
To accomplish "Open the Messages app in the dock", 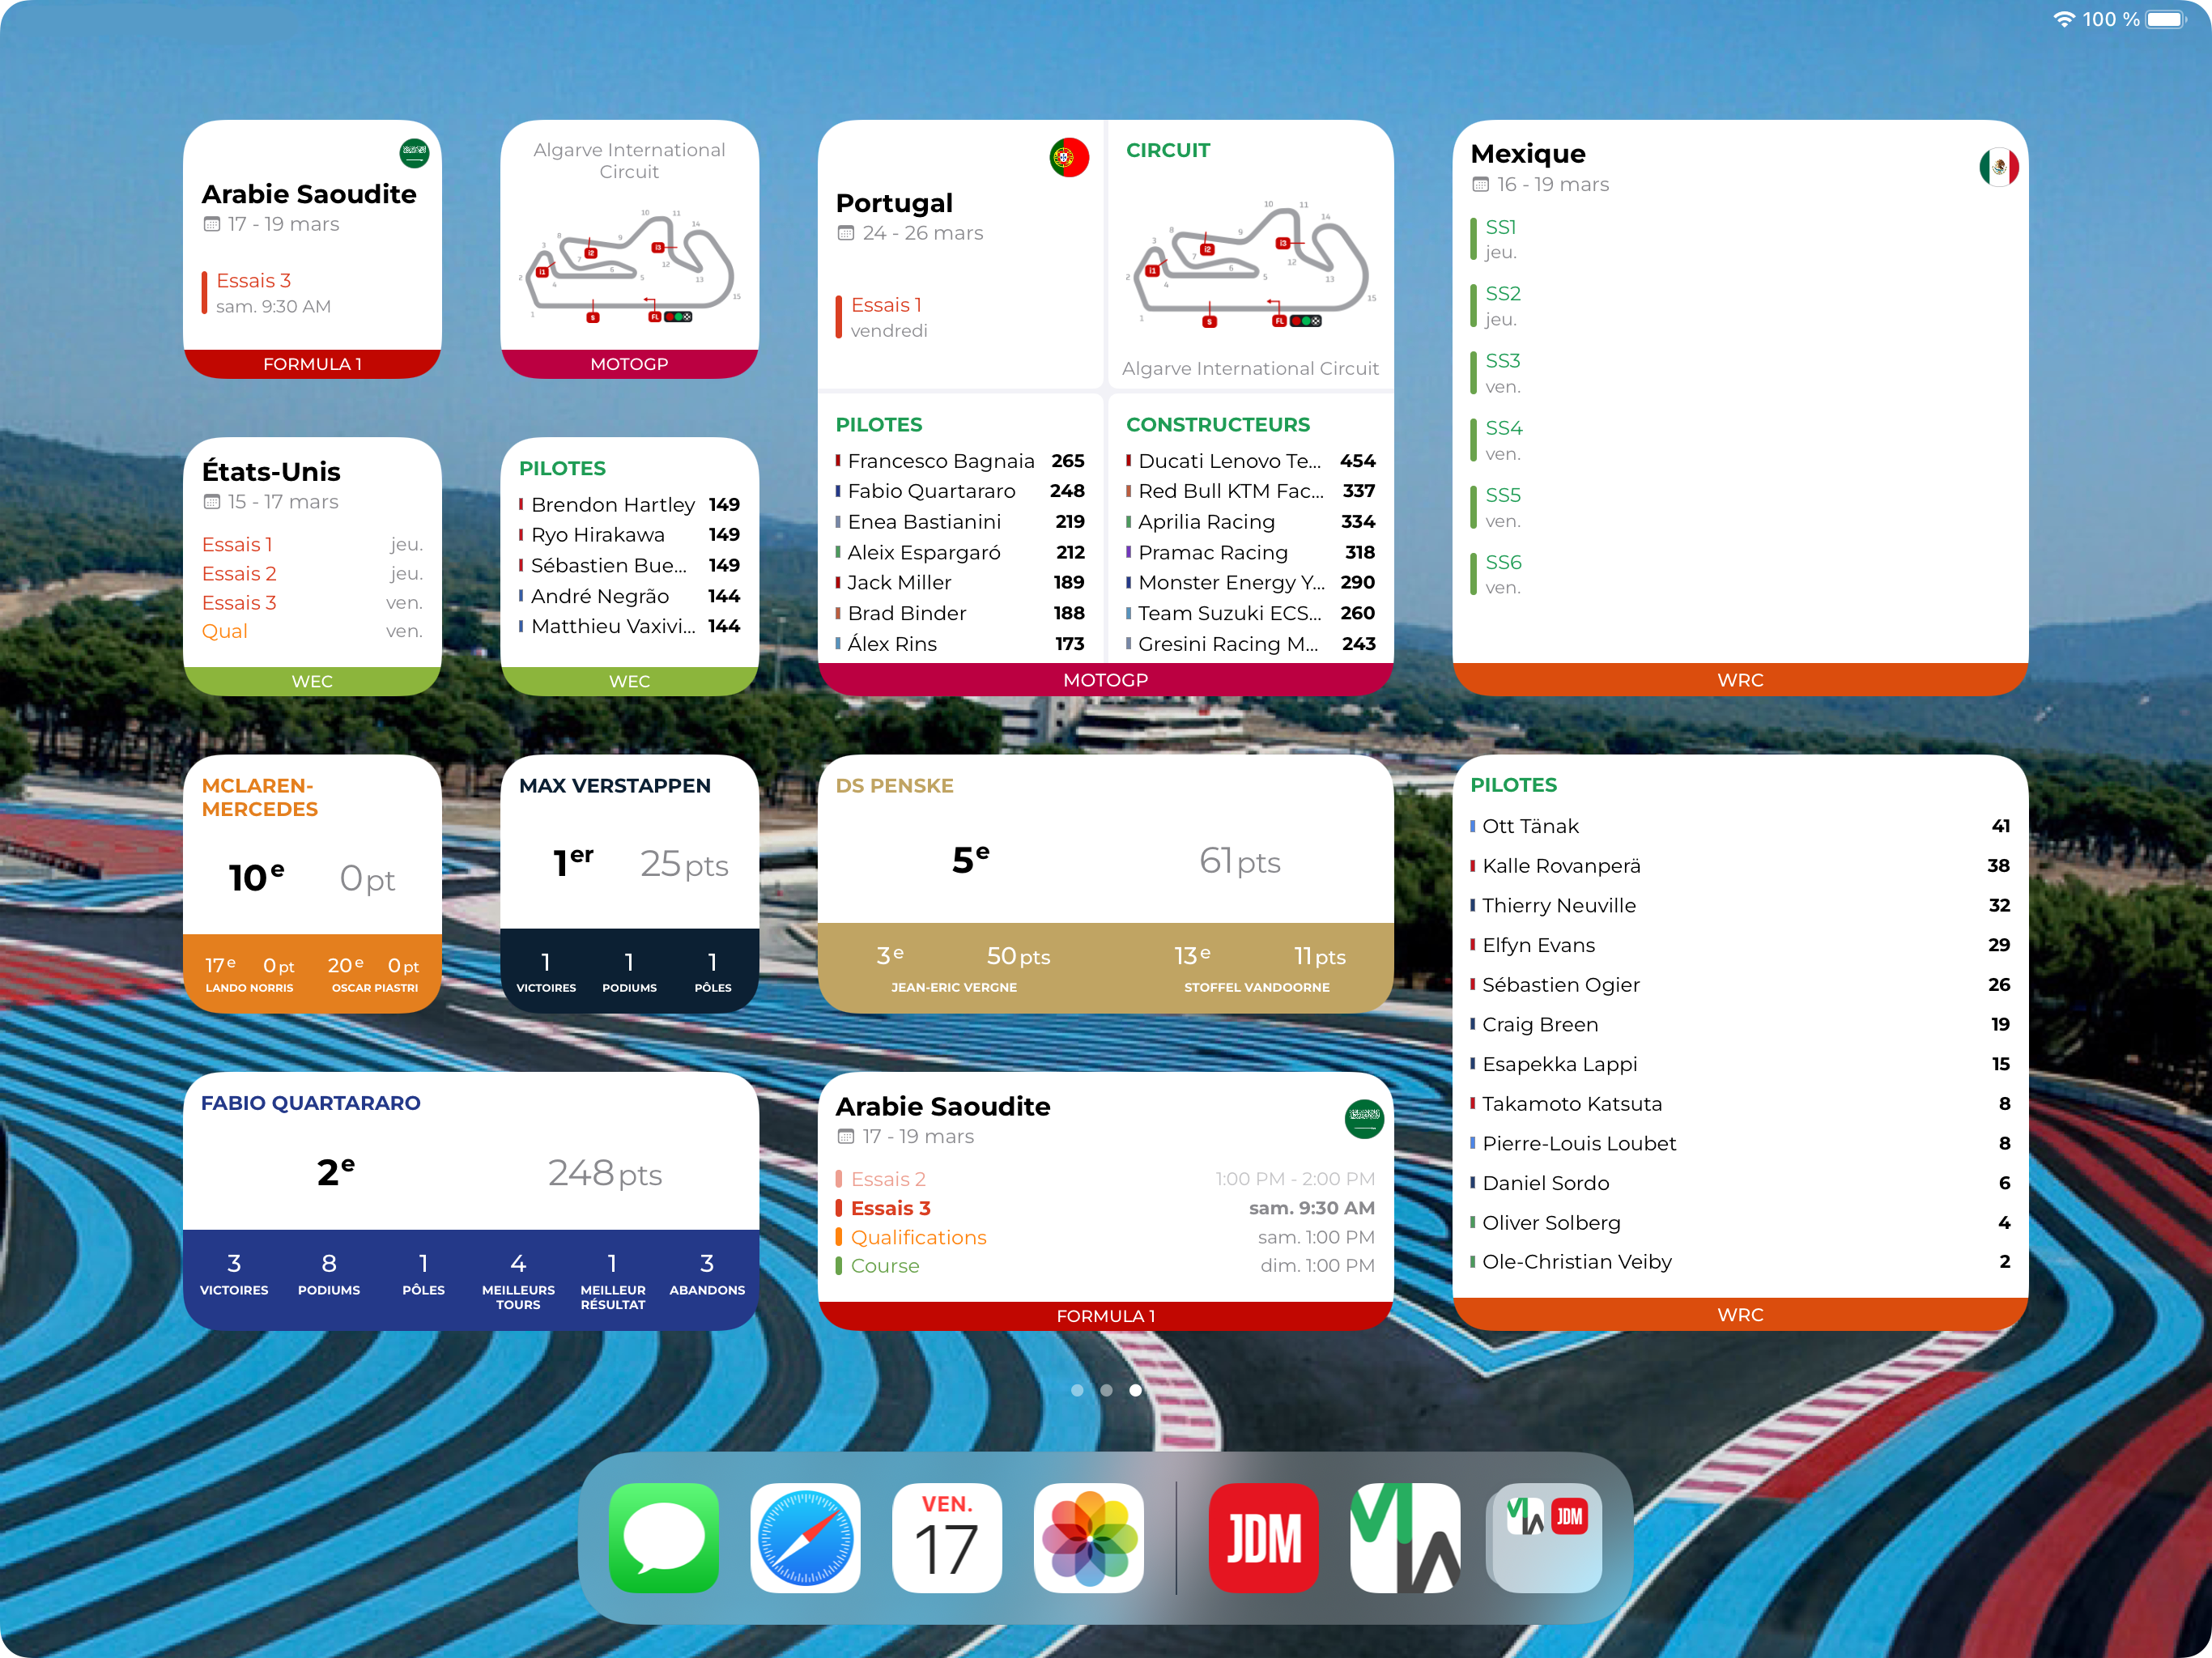I will pos(663,1538).
